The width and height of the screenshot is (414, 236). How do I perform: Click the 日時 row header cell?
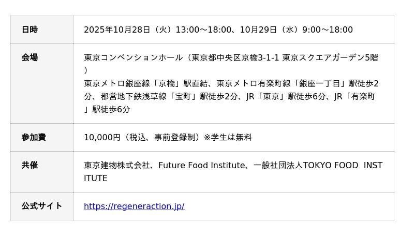pyautogui.click(x=29, y=30)
